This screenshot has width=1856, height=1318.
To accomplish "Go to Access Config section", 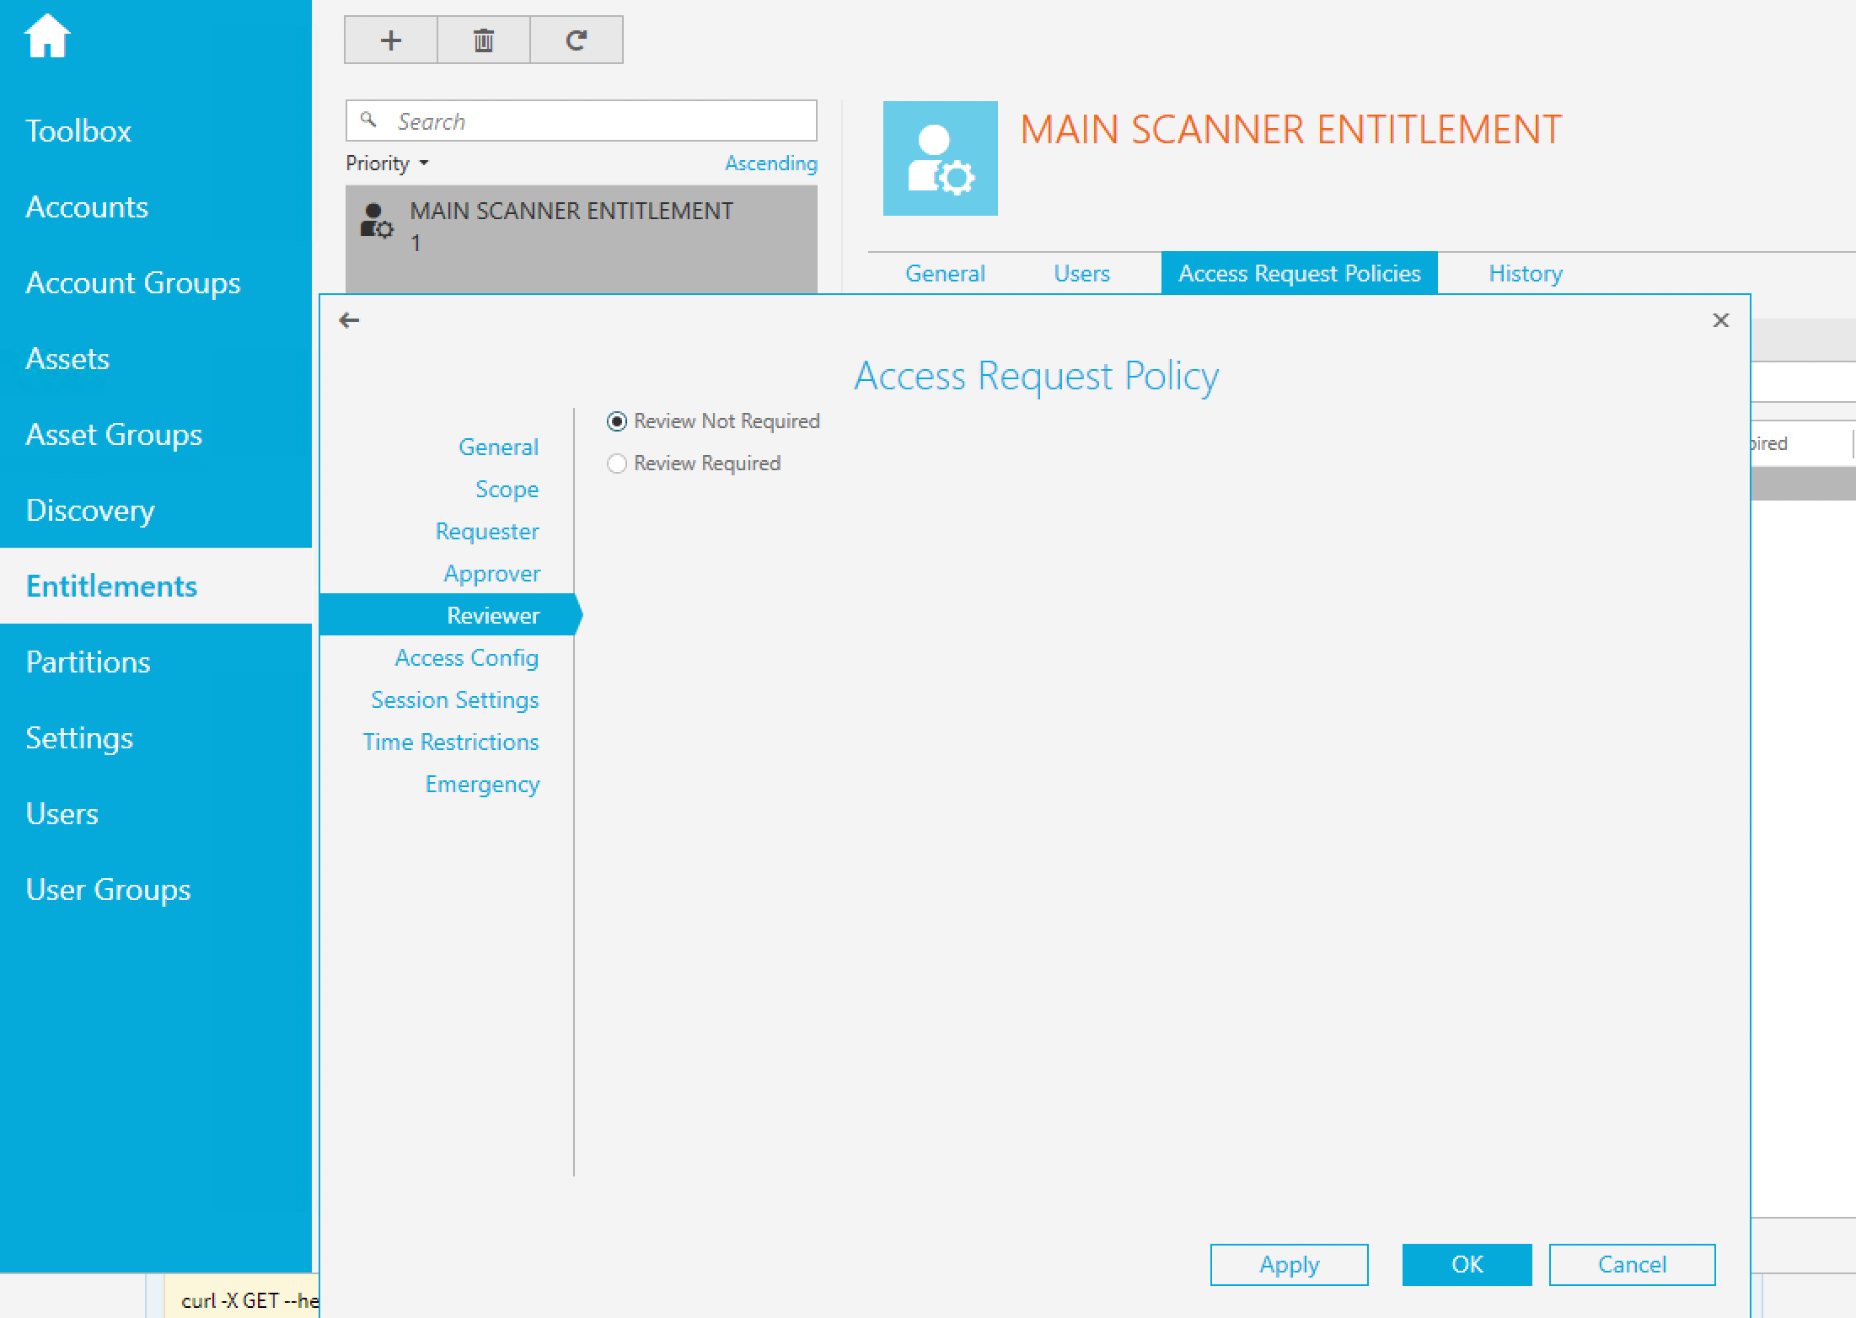I will [466, 657].
